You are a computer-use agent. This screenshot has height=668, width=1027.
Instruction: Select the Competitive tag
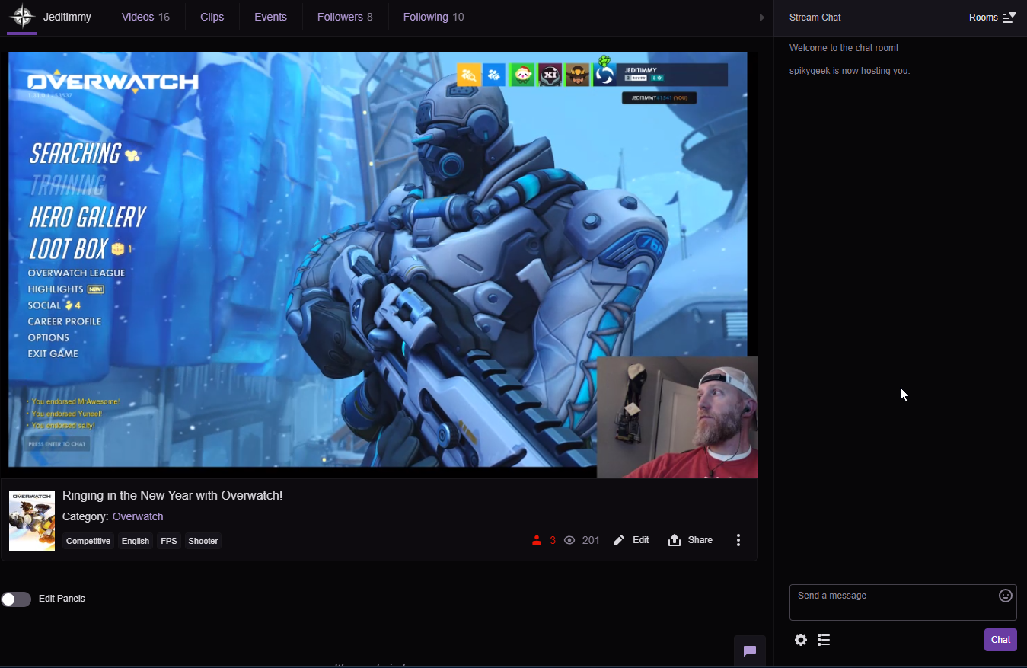click(x=88, y=541)
